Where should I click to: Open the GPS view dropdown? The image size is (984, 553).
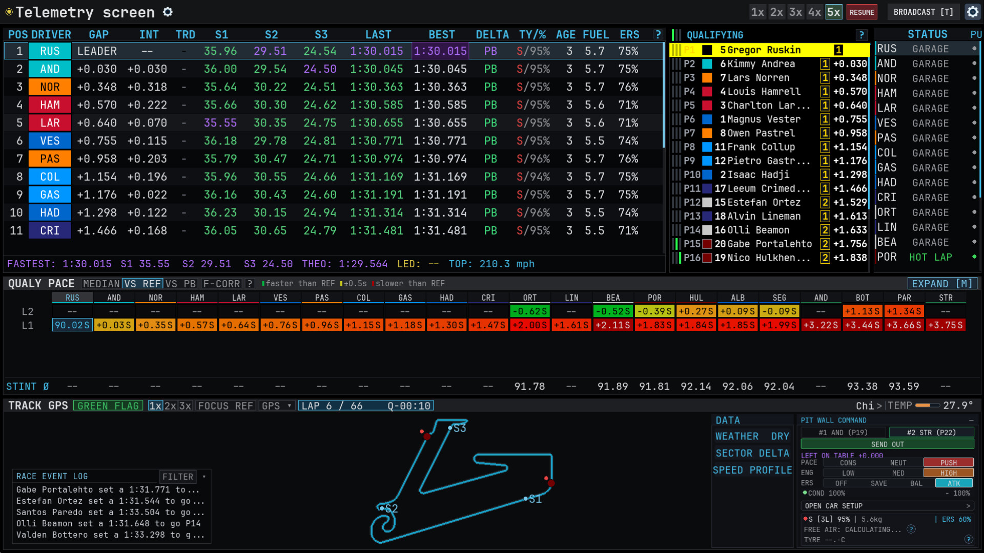[277, 406]
